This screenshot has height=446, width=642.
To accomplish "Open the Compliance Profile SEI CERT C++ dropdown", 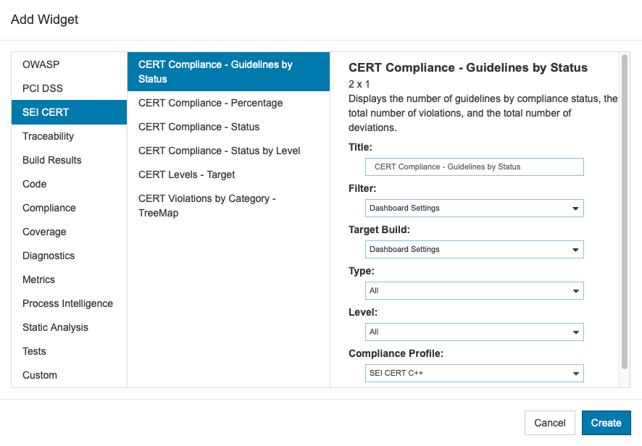I will (x=474, y=373).
